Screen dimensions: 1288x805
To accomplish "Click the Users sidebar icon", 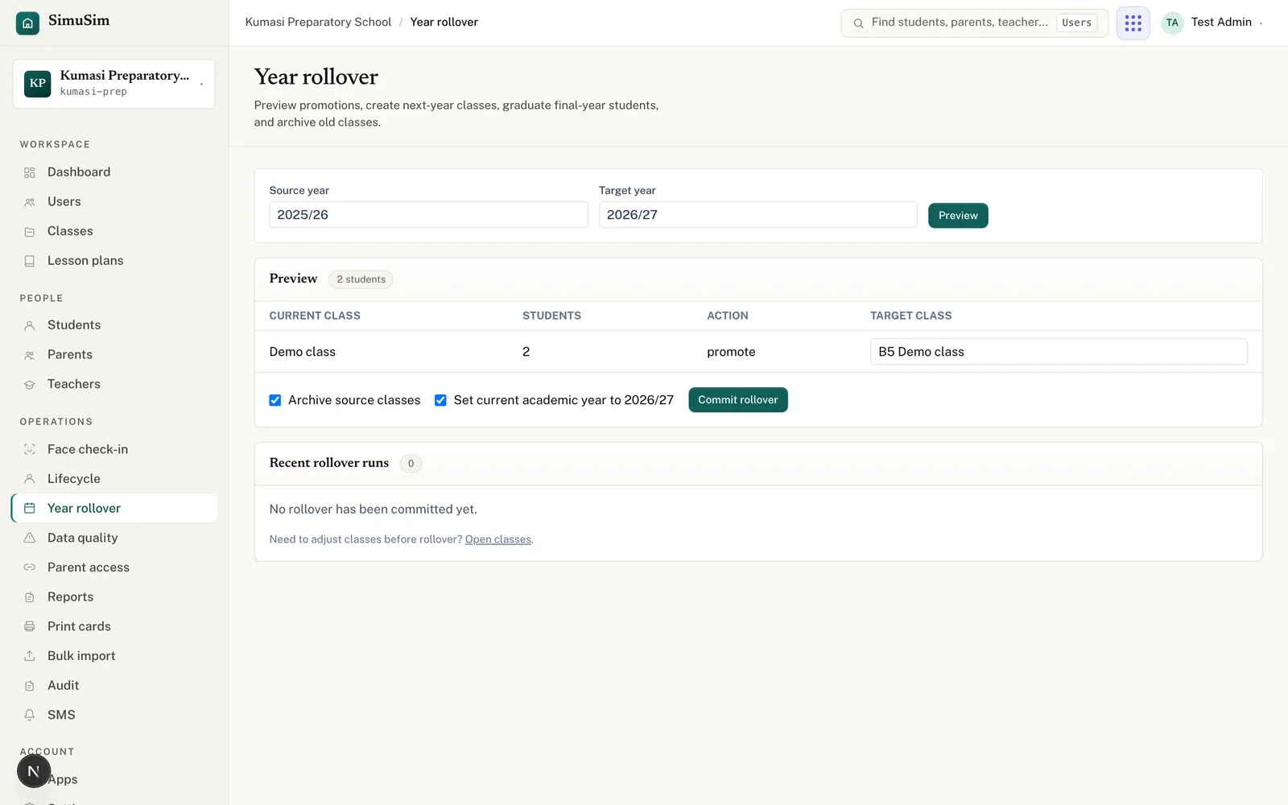I will pos(30,202).
